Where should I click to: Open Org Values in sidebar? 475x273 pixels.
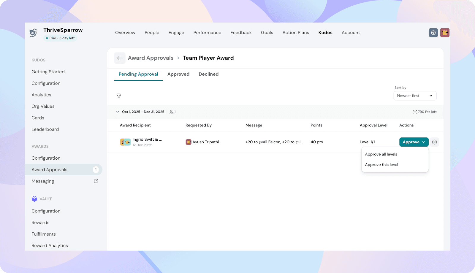pyautogui.click(x=43, y=106)
